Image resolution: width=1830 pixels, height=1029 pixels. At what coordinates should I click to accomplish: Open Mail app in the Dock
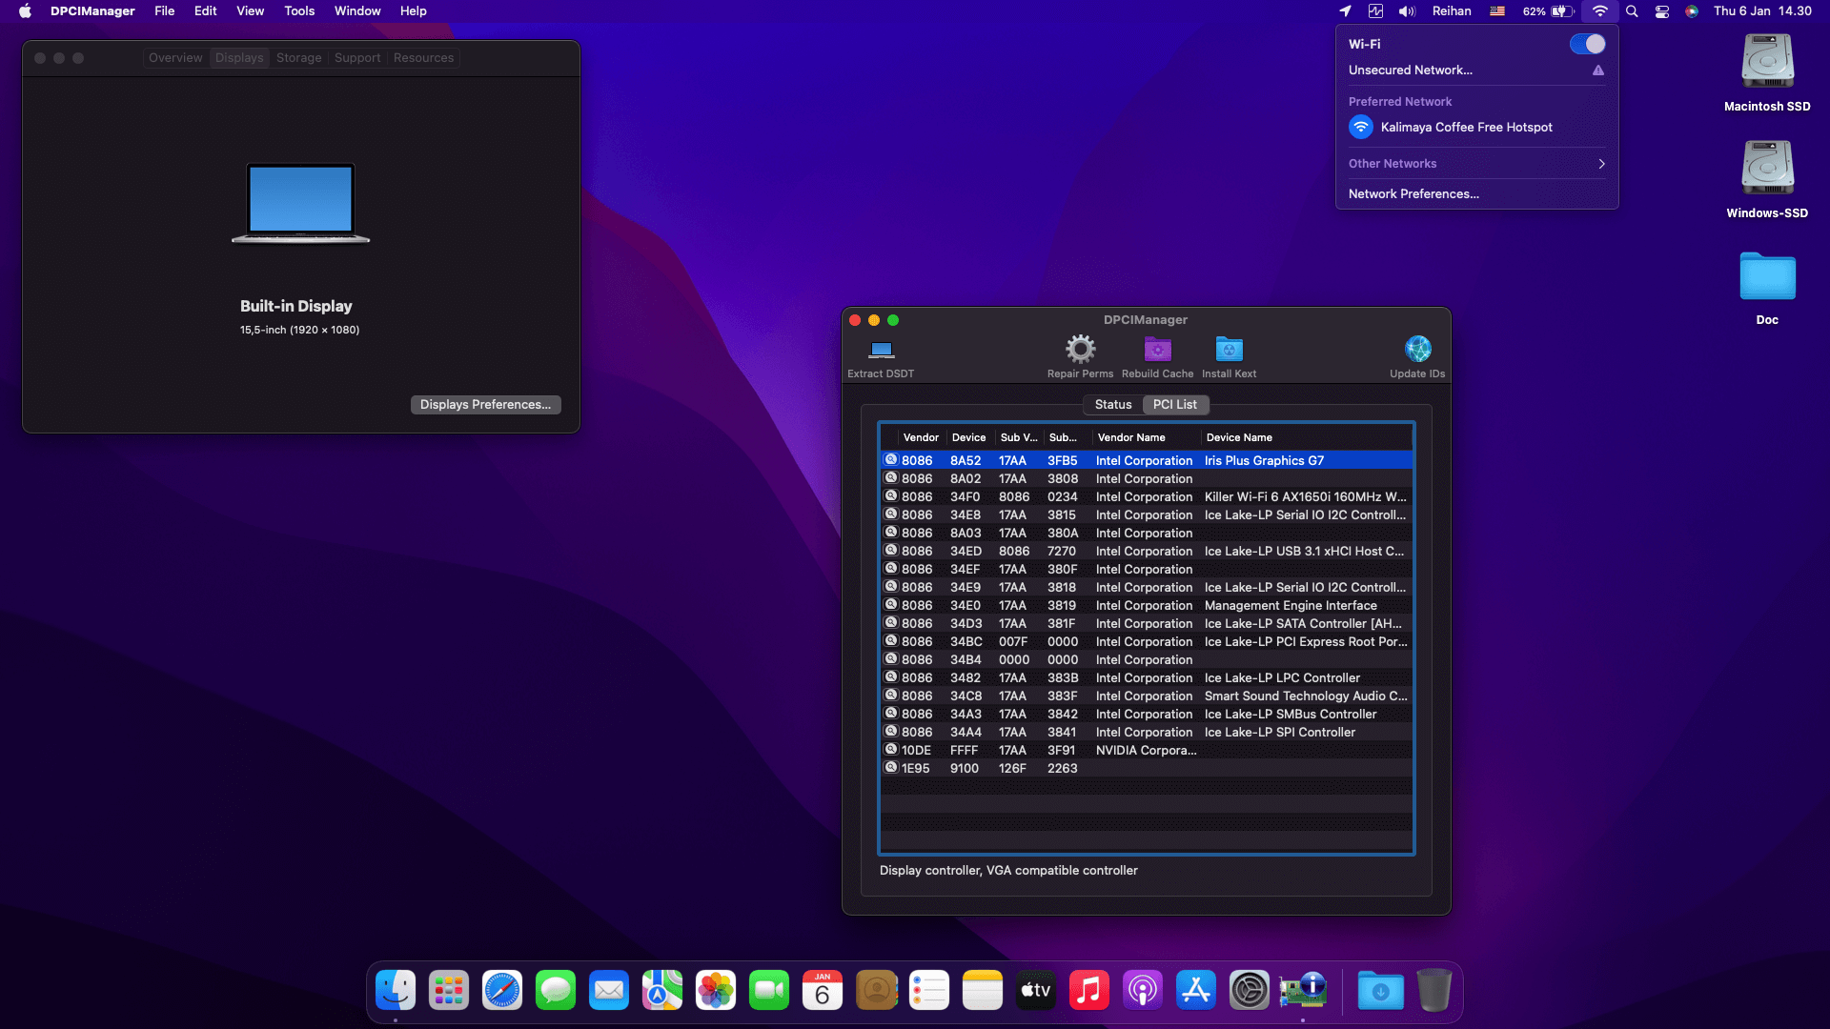click(609, 991)
